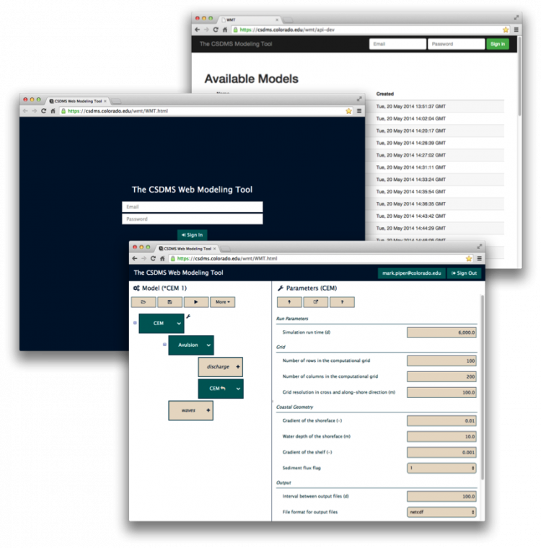The image size is (541, 548).
Task: Collapse the CEM tree node toggle
Action: click(135, 323)
